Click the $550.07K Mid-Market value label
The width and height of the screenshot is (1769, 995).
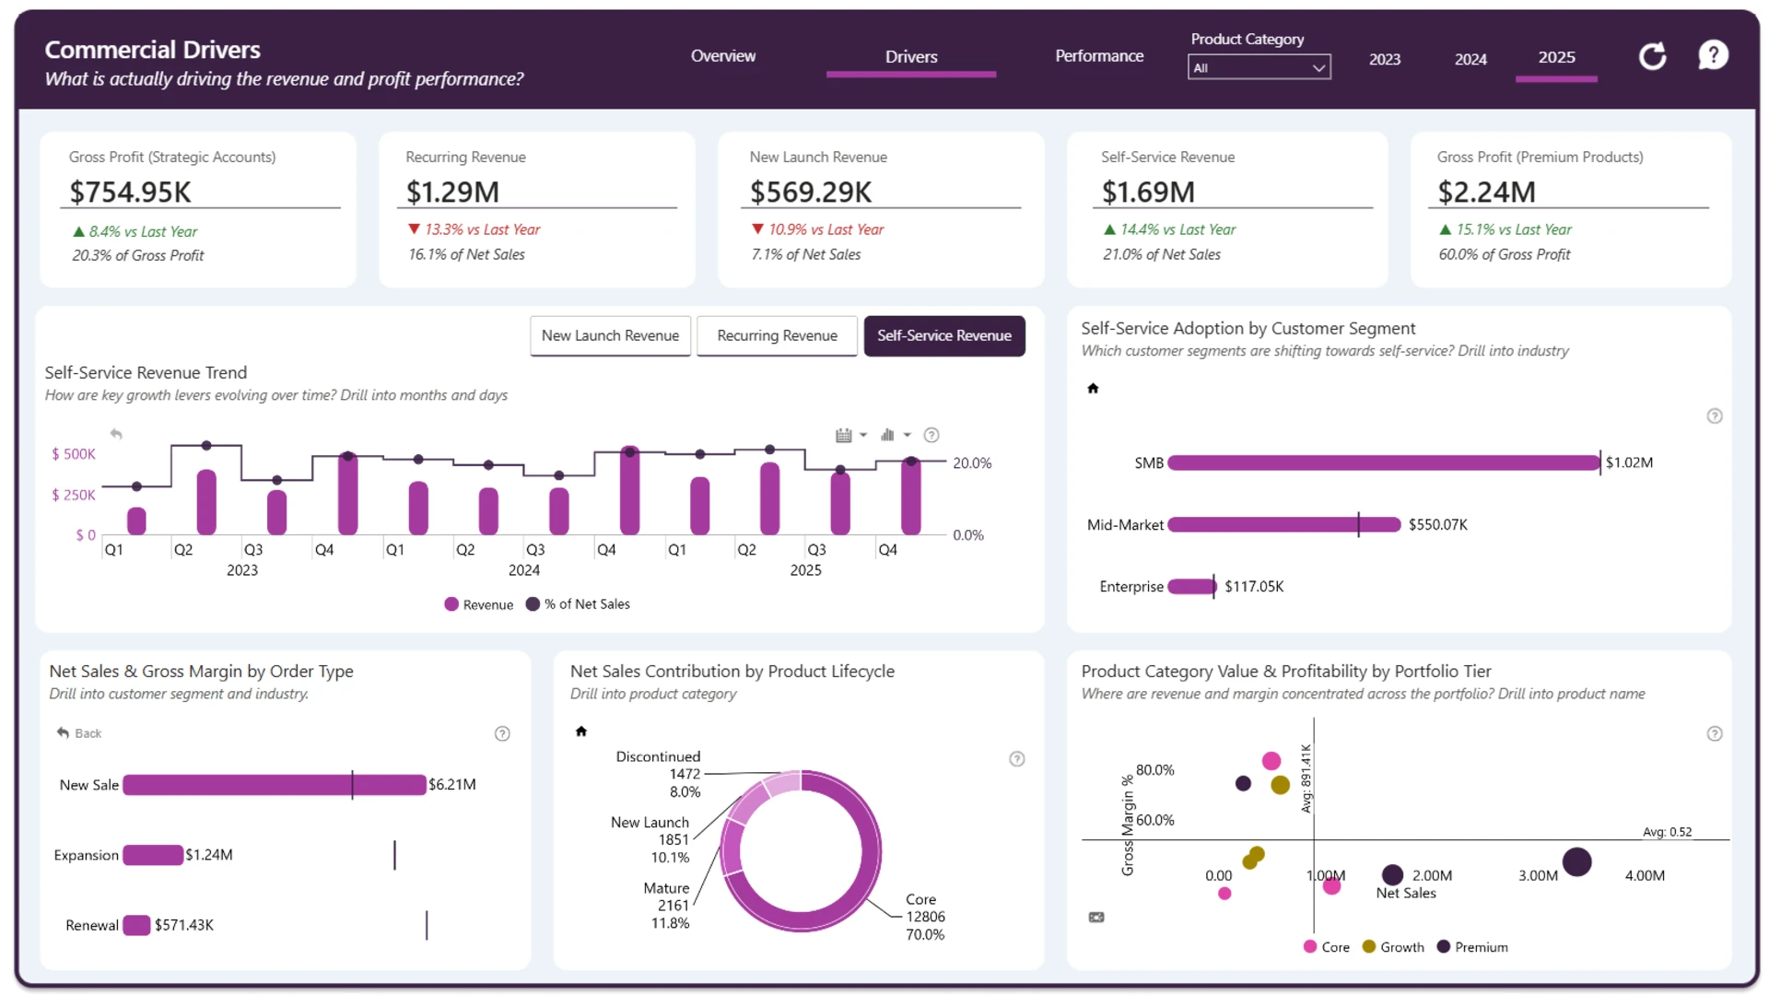pyautogui.click(x=1438, y=524)
